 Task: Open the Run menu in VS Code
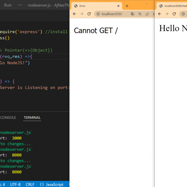(x=8, y=5)
